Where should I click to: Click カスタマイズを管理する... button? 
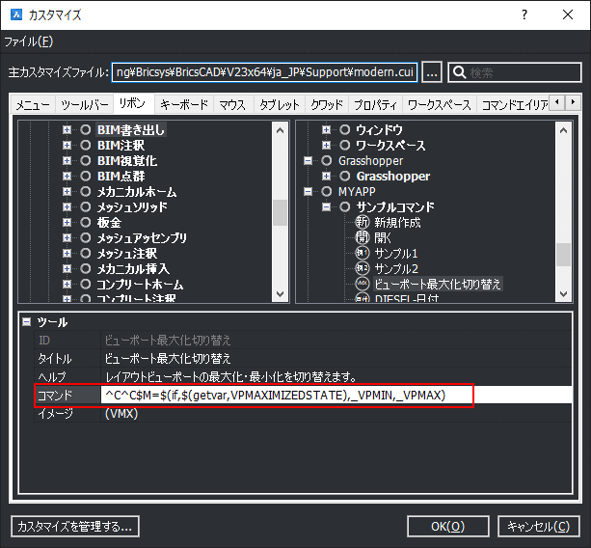pyautogui.click(x=75, y=526)
